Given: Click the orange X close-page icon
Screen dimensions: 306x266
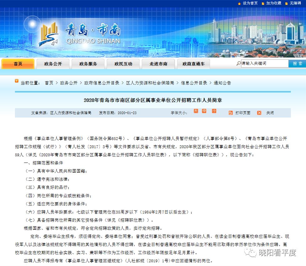Looking at the screenshot, I should point(259,113).
